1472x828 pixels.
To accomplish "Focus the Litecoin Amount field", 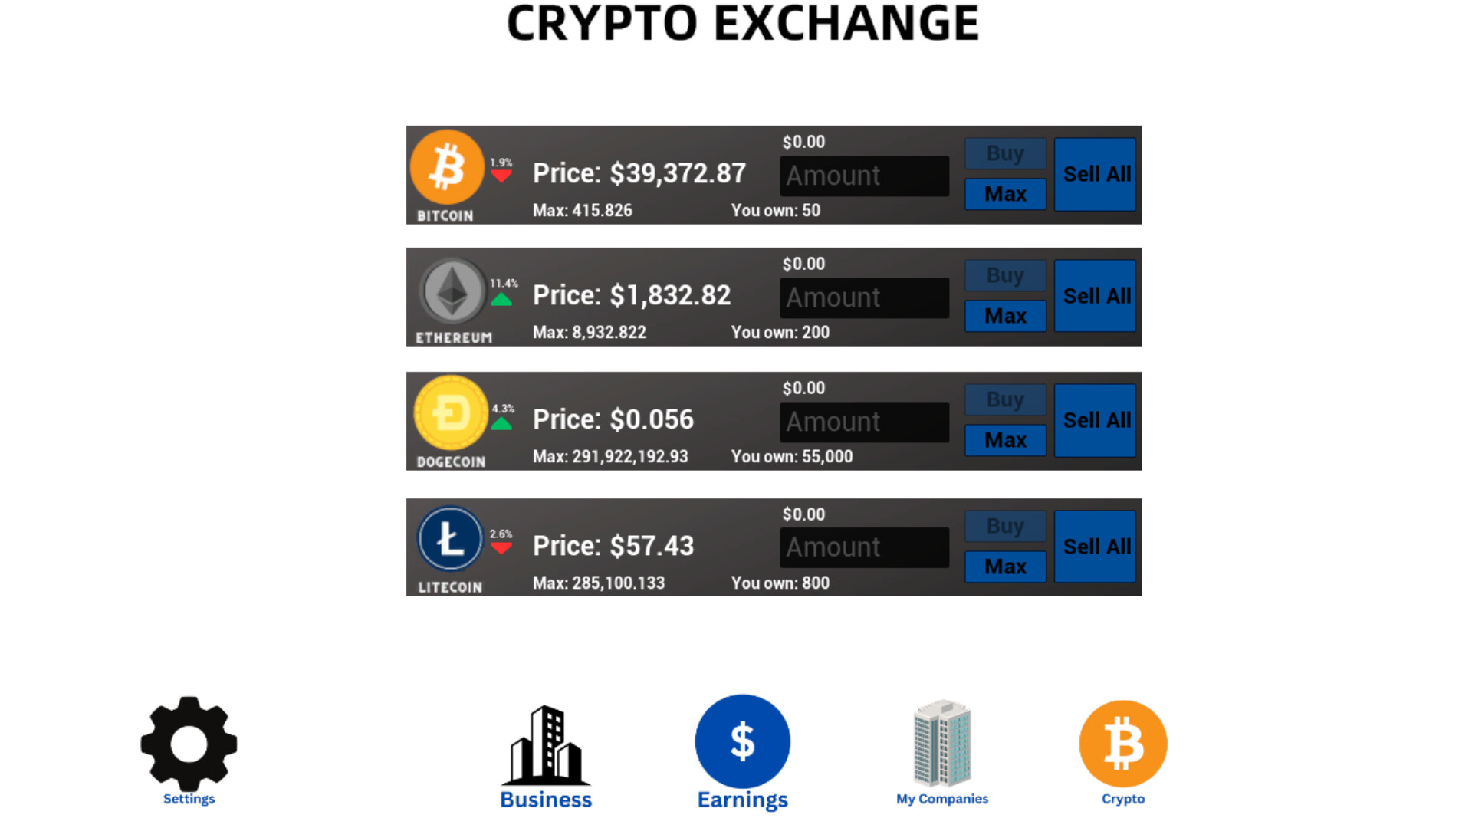I will point(864,547).
